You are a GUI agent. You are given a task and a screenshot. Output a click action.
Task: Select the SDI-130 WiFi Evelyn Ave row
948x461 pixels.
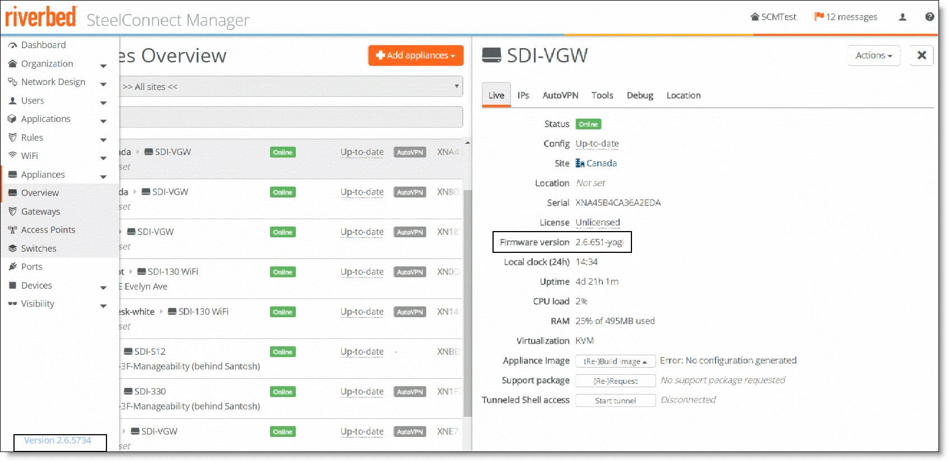(x=291, y=279)
